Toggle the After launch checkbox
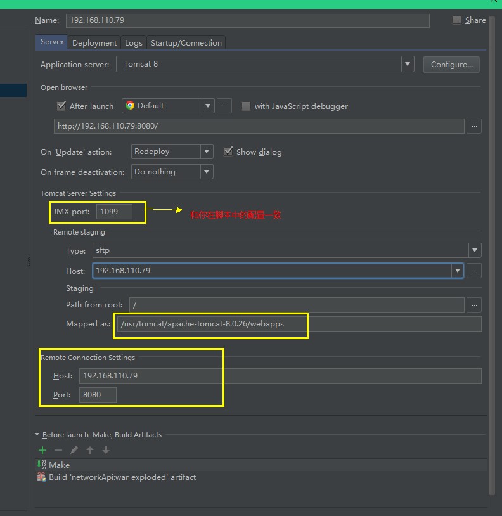This screenshot has width=502, height=516. coord(61,106)
